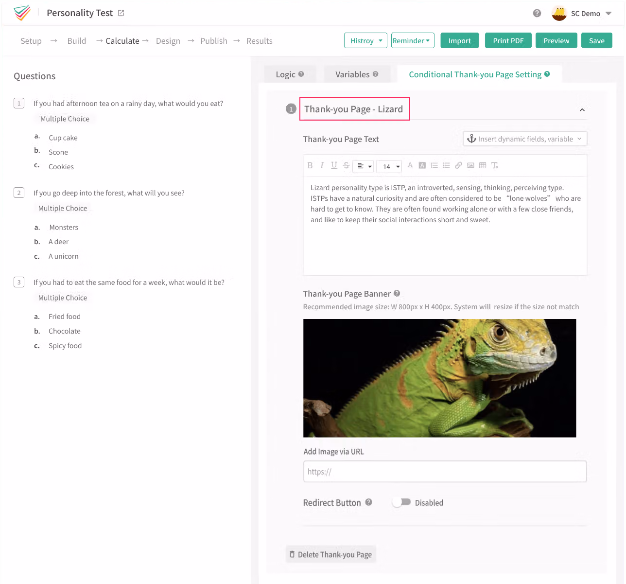Insert a bulleted unordered list
This screenshot has height=584, width=626.
pyautogui.click(x=446, y=165)
